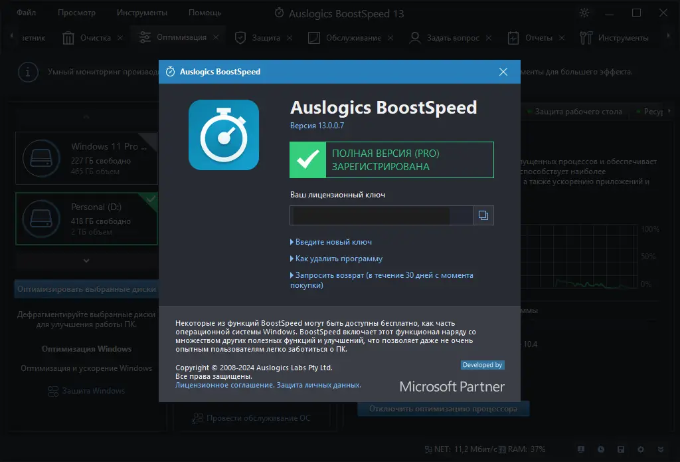The width and height of the screenshot is (680, 462).
Task: Click the 'Провести обслуживание ОС' icon
Action: pos(197,419)
